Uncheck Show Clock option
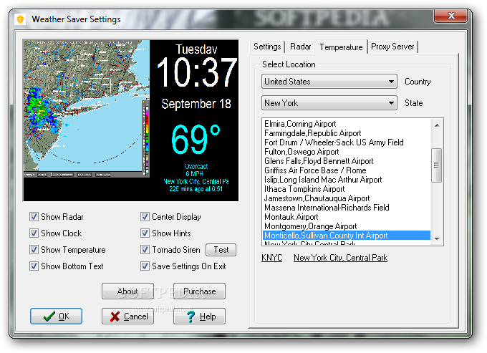 34,233
